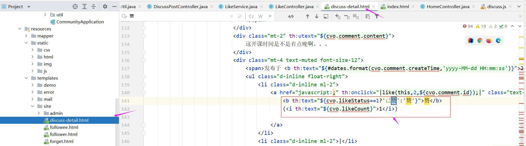Open preview in Edge browser
The width and height of the screenshot is (526, 146).
[x=498, y=41]
